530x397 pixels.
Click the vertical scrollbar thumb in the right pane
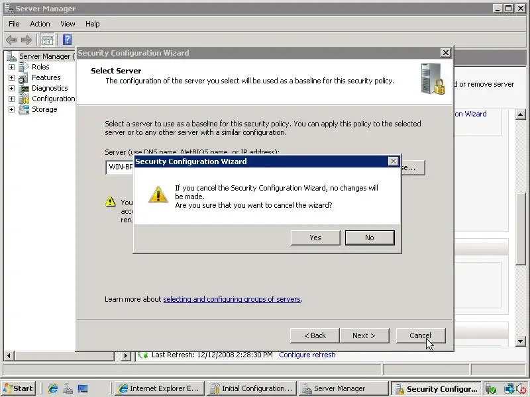[521, 228]
